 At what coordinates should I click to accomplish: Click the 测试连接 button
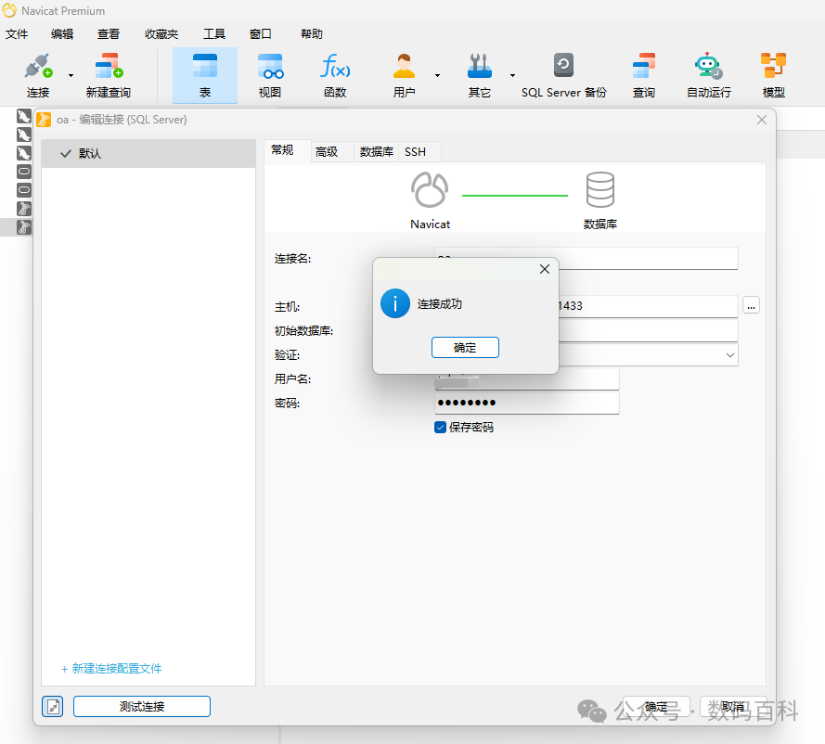pos(142,706)
